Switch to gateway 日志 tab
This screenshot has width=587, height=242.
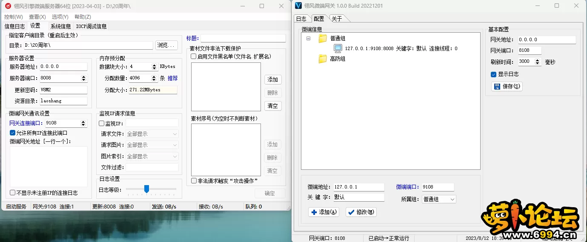coord(301,19)
